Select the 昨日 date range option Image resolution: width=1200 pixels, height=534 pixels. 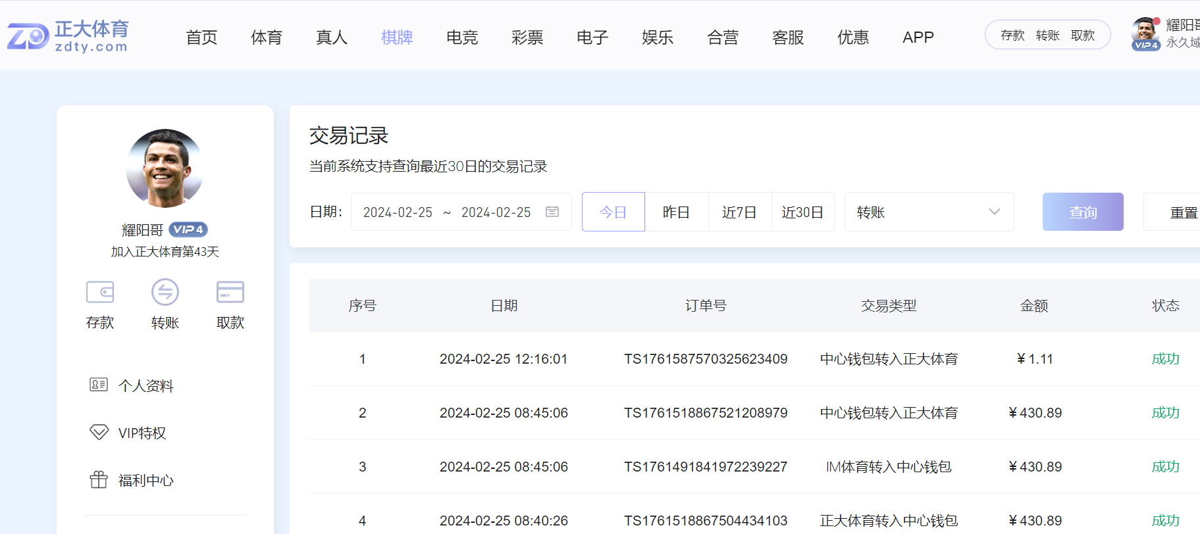(676, 212)
